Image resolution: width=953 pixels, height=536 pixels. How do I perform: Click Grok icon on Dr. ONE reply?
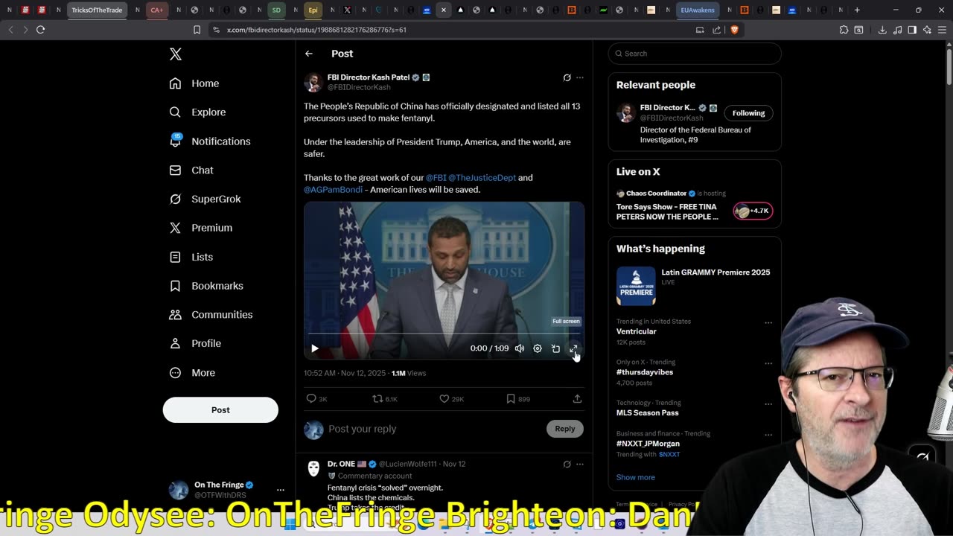[x=567, y=464]
